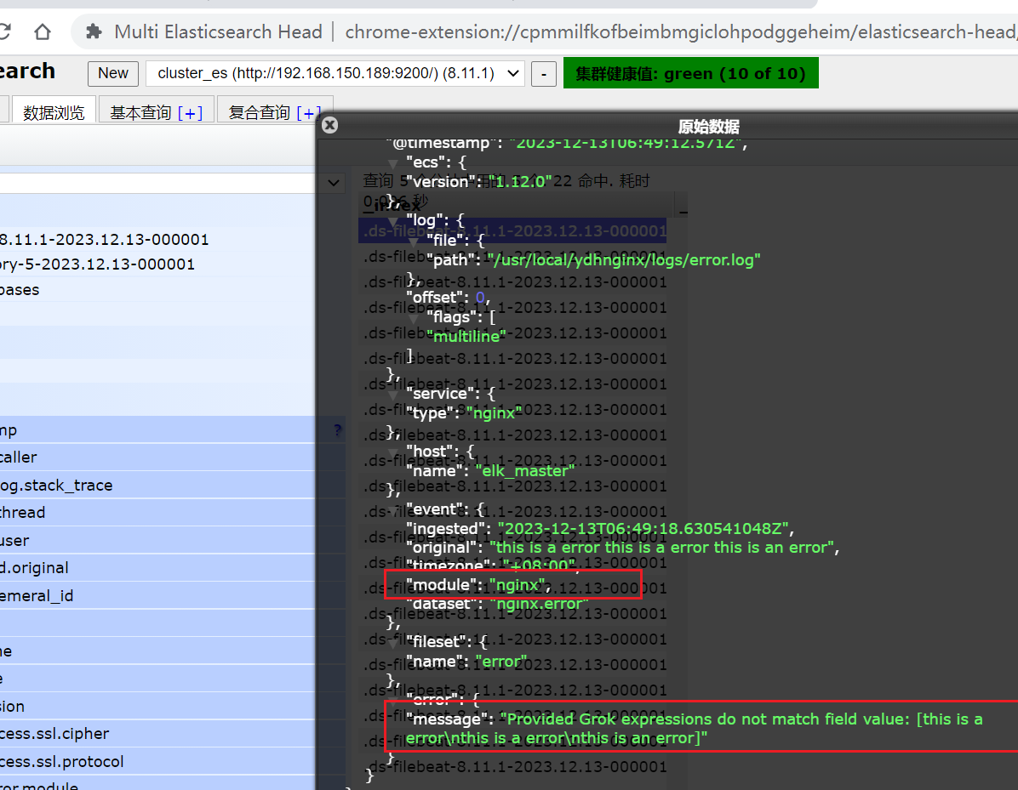Click the New connection button
The height and width of the screenshot is (790, 1018).
[113, 73]
